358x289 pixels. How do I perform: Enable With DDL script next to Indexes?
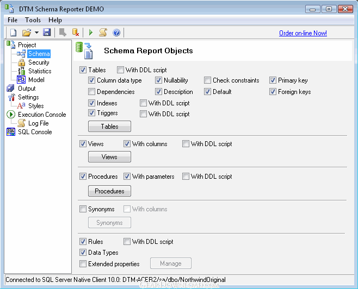(143, 103)
